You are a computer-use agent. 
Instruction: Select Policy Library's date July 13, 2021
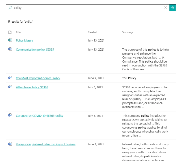tap(96, 40)
